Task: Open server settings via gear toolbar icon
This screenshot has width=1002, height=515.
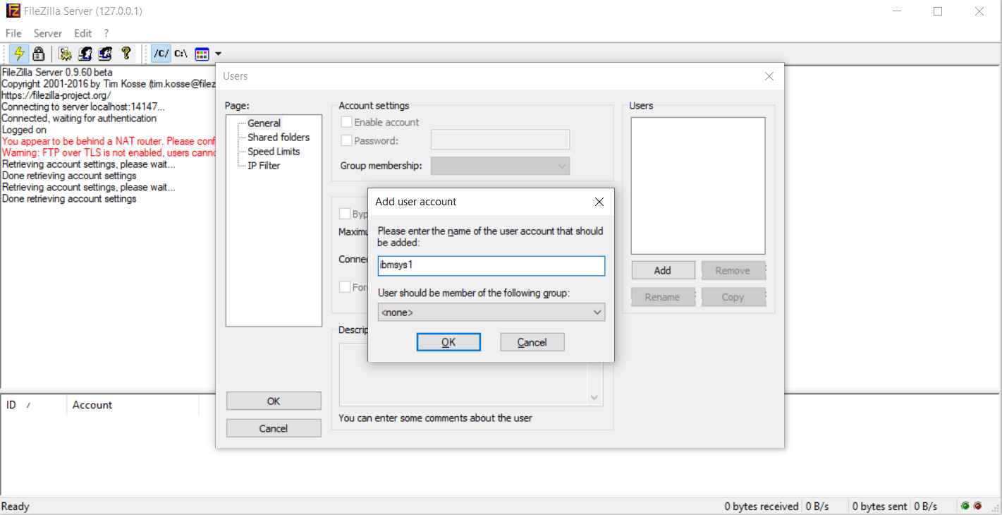Action: [65, 54]
